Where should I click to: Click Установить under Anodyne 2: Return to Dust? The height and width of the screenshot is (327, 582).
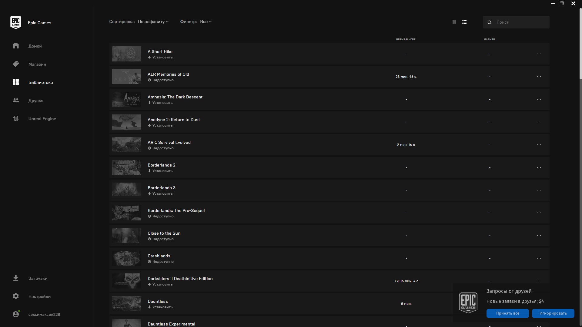coord(160,125)
